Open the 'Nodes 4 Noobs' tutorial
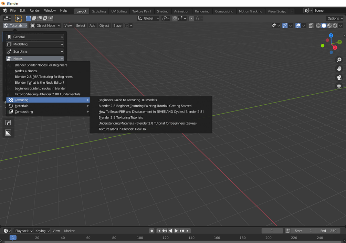Viewport: 346px width, 243px height. (48, 71)
